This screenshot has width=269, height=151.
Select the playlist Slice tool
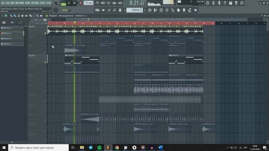(x=30, y=16)
